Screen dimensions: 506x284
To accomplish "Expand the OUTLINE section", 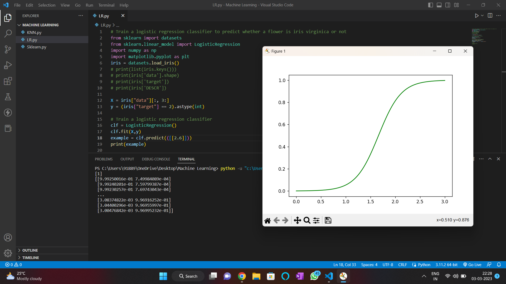I will [30, 250].
